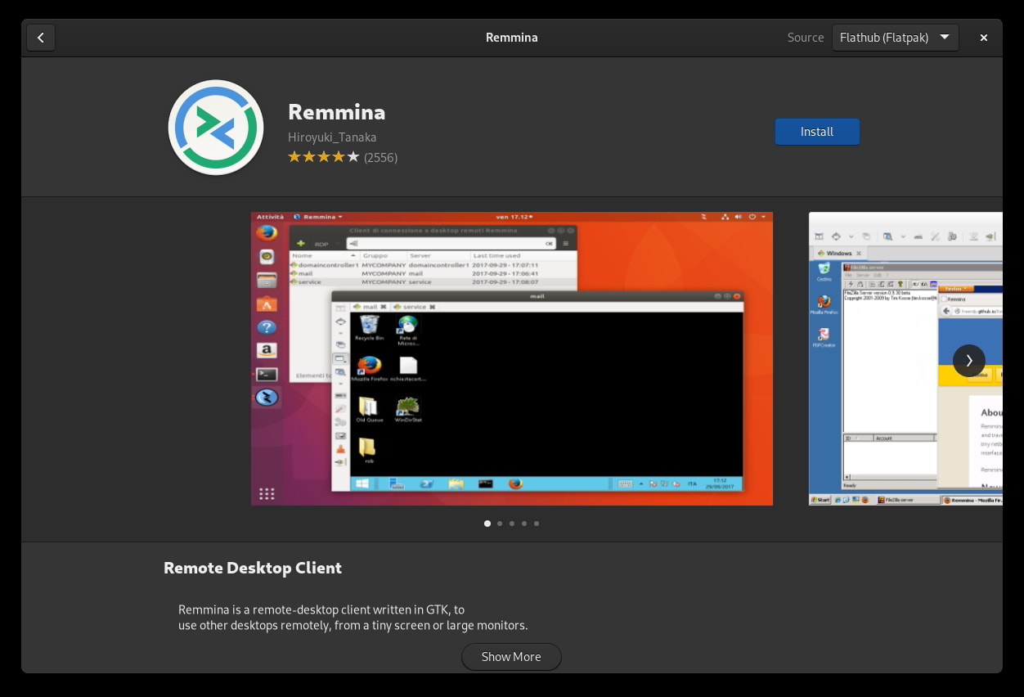This screenshot has height=697, width=1024.
Task: Click the back arrow to return to search
Action: [41, 38]
